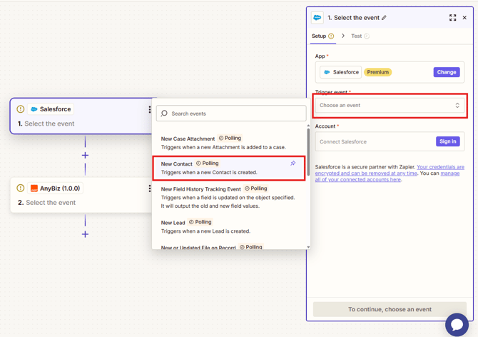The width and height of the screenshot is (478, 337).
Task: Click Salesforce step warning icon
Action: pos(21,109)
